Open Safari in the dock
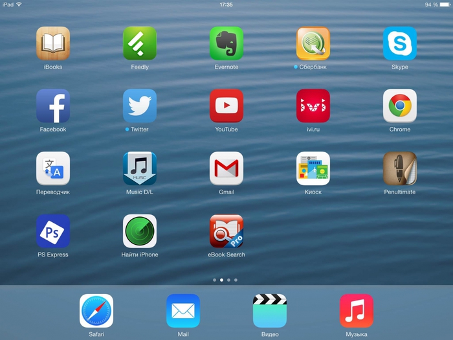Image resolution: width=453 pixels, height=340 pixels. point(96,311)
